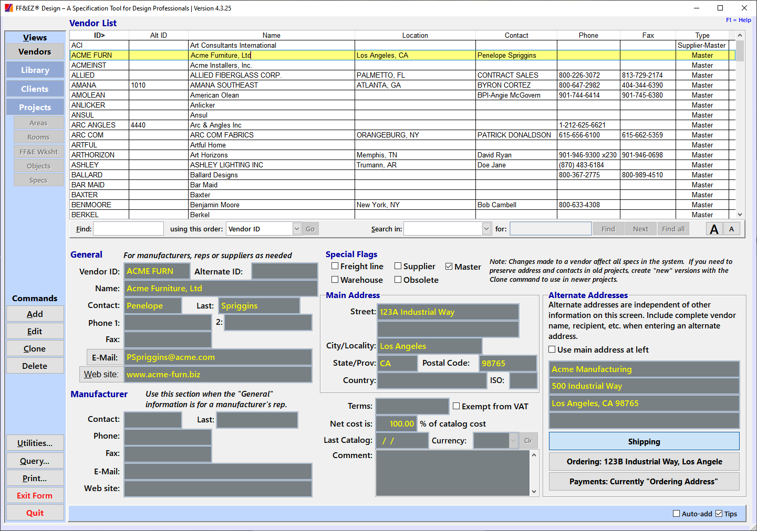Switch to the Clients view
757x531 pixels.
point(35,89)
